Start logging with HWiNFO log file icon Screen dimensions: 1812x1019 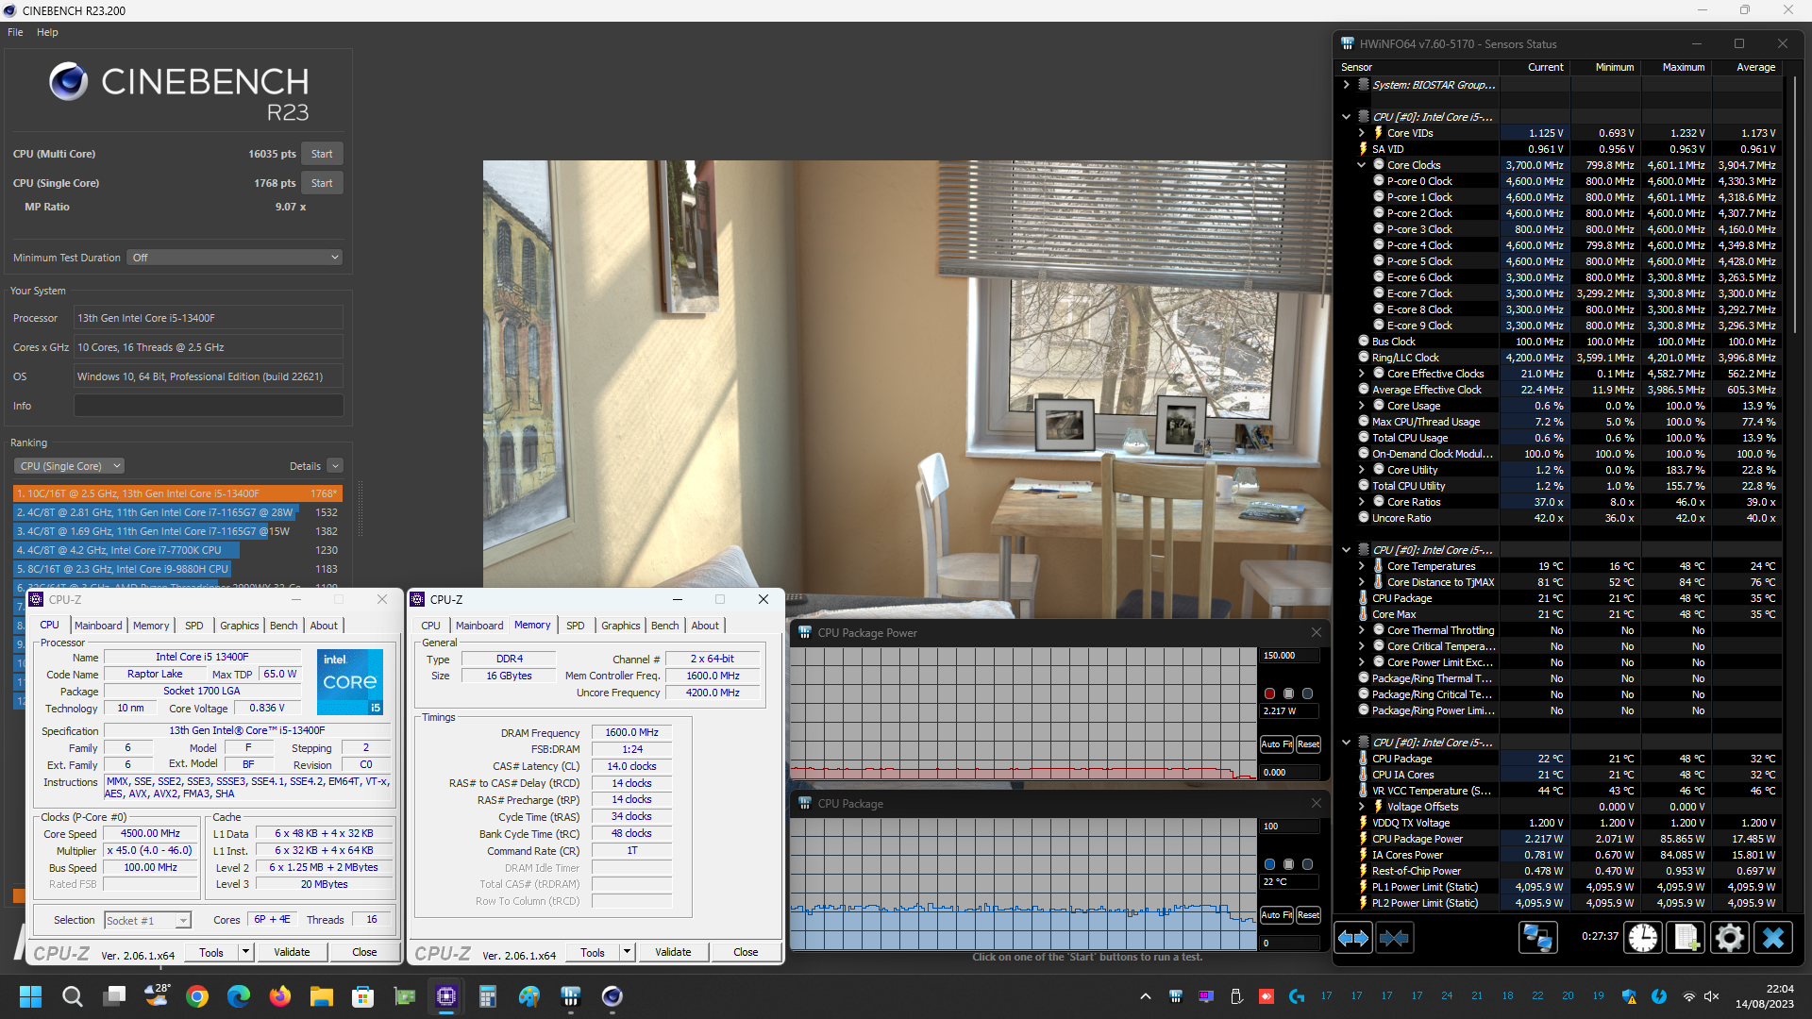(x=1686, y=938)
